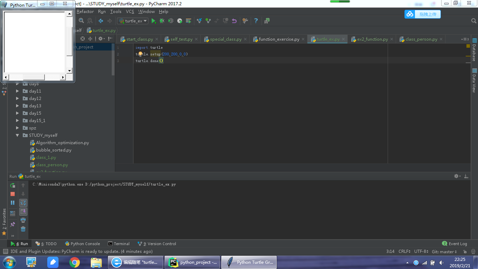Restore layout icon in Run panel
The image size is (478, 269).
[x=13, y=213]
